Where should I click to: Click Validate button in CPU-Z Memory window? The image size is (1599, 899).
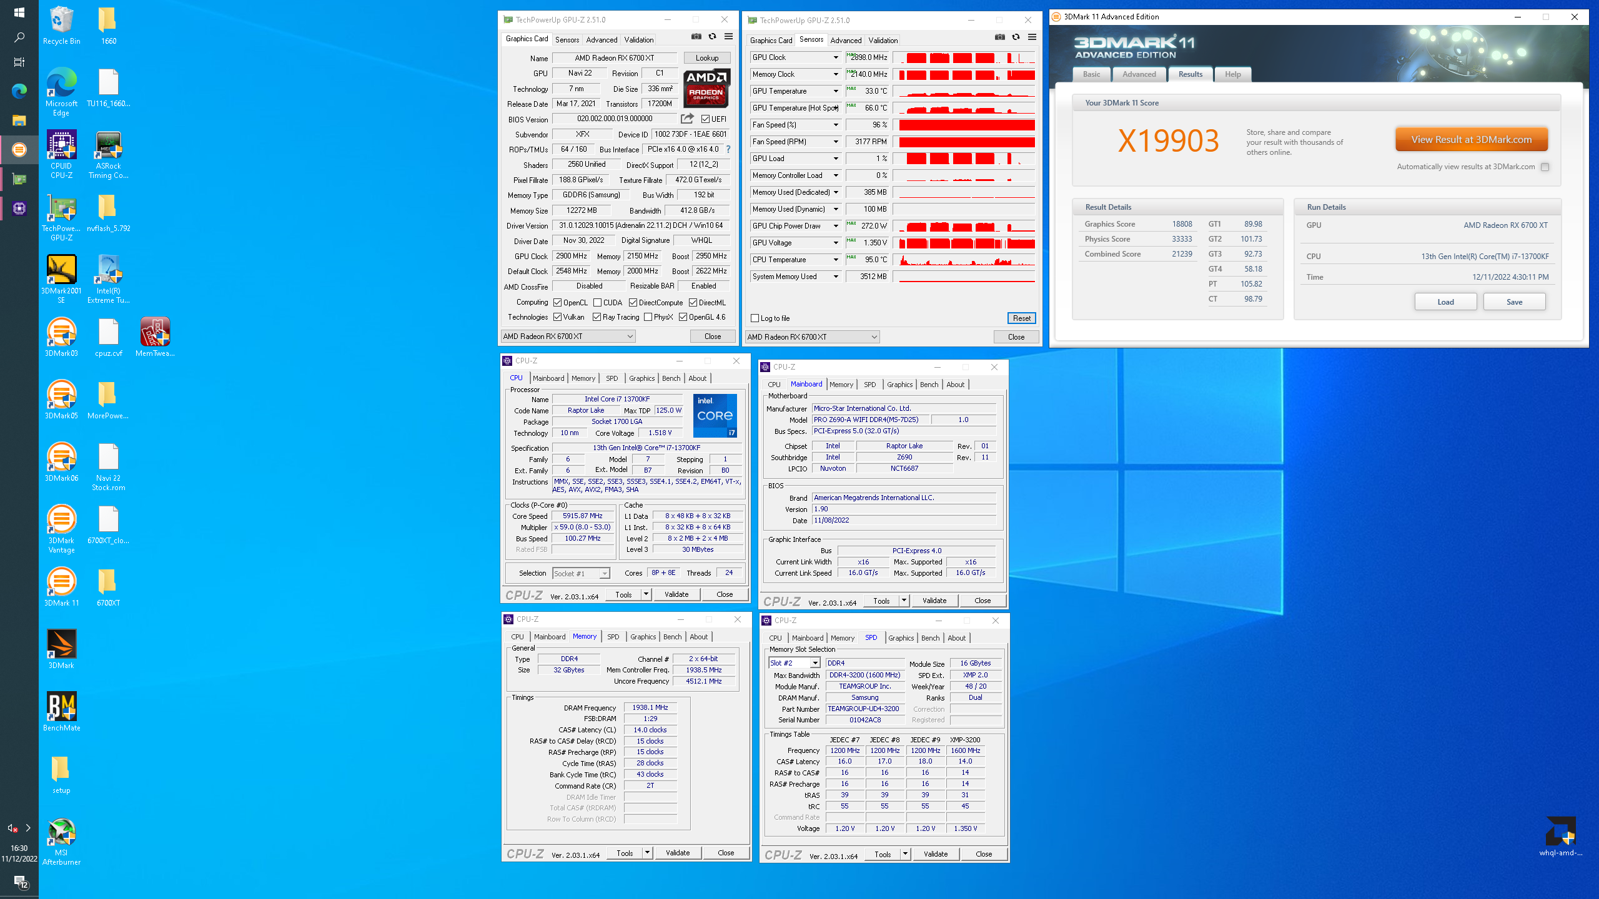point(678,853)
